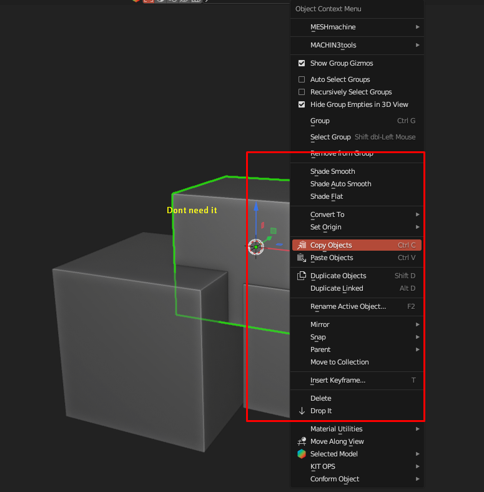Enable Auto Select Groups checkbox
Viewport: 484px width, 492px height.
302,79
